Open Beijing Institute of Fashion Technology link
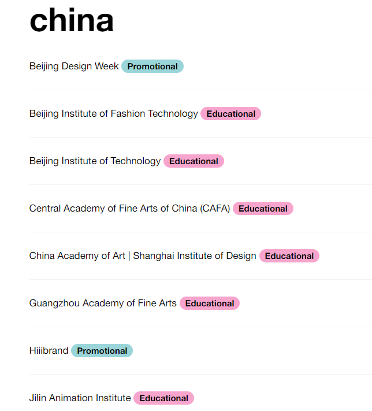Image resolution: width=372 pixels, height=411 pixels. [113, 114]
